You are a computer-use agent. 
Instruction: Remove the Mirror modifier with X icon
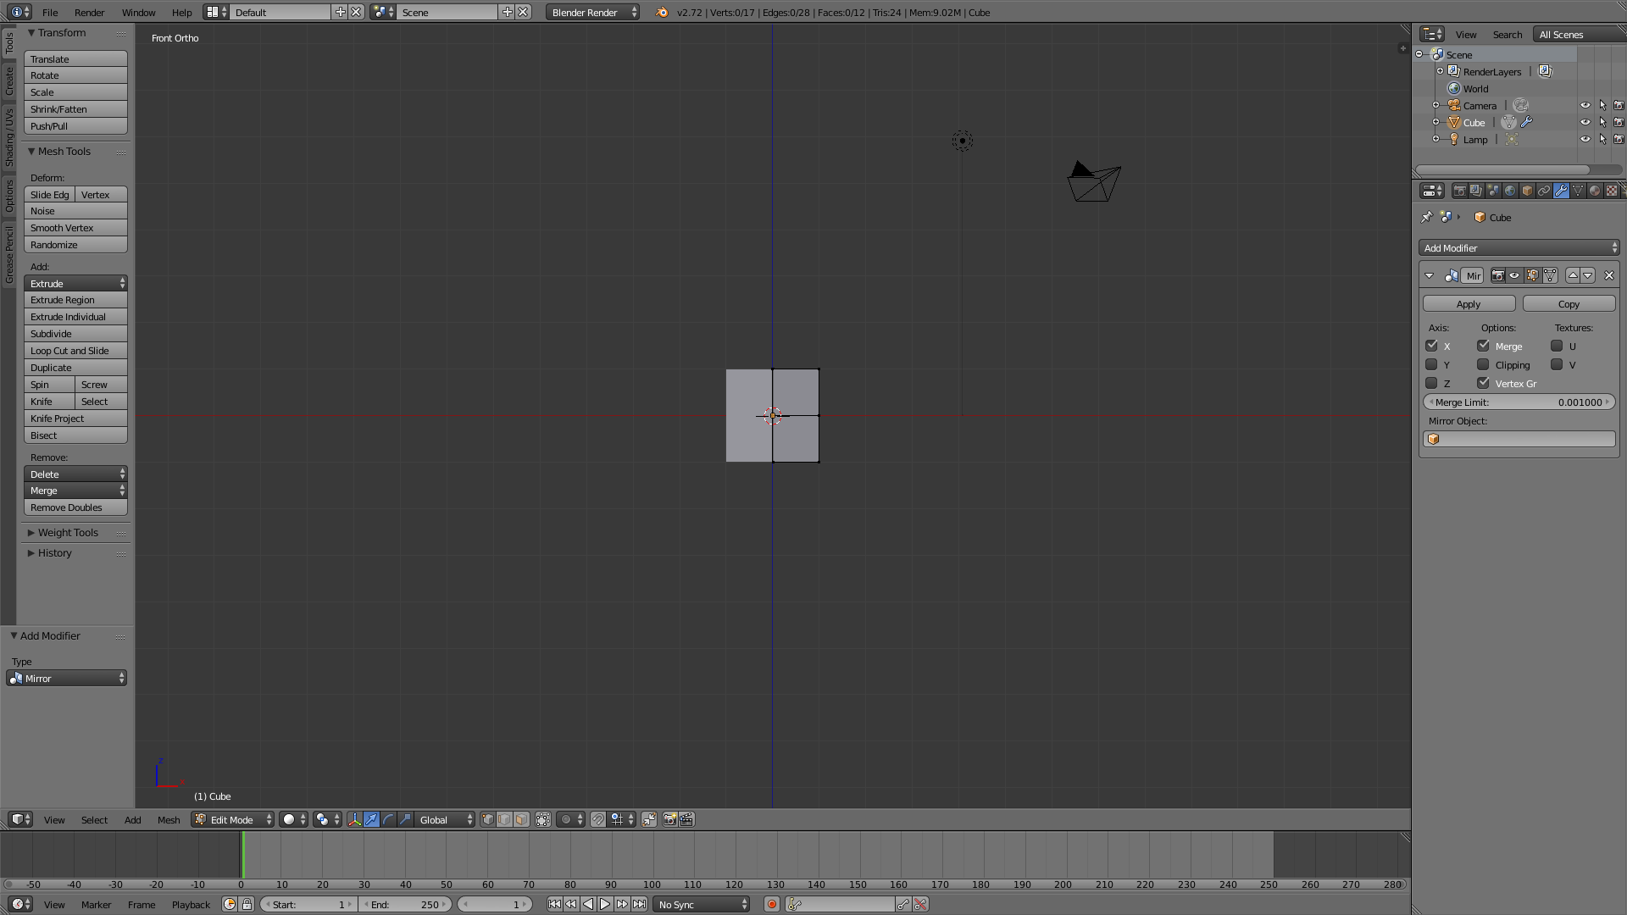pyautogui.click(x=1609, y=275)
